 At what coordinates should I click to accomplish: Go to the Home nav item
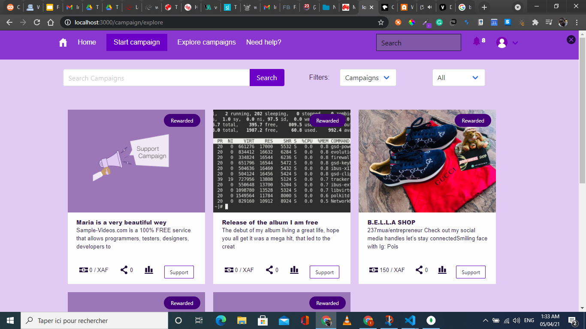pos(87,42)
